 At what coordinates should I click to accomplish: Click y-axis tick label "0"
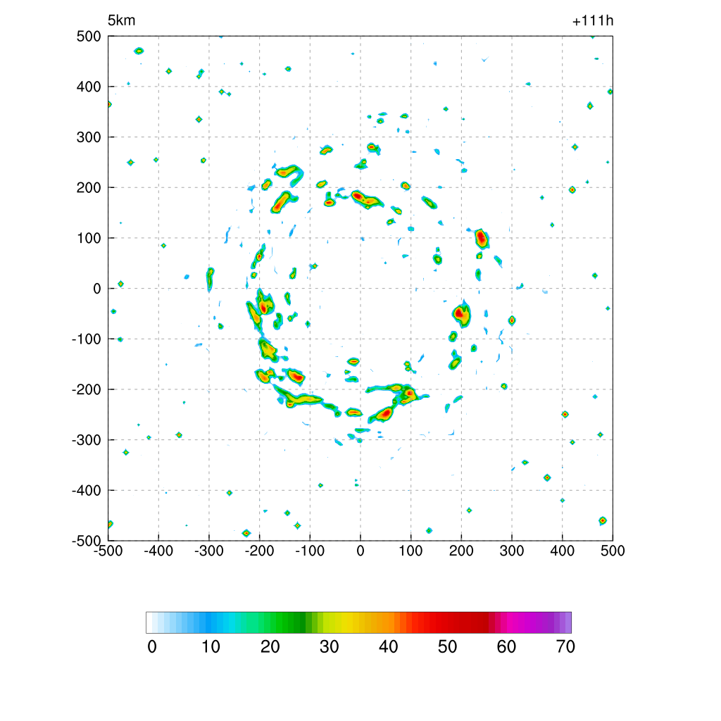pos(97,289)
